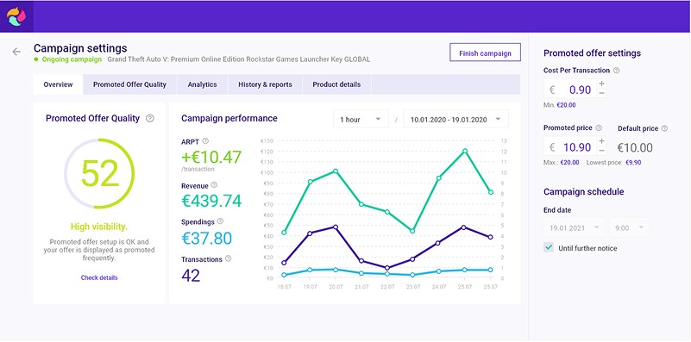
Task: Click the Revenue value €439.74
Action: tap(211, 201)
